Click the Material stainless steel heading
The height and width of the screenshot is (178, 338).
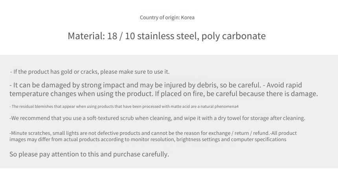[x=167, y=36]
